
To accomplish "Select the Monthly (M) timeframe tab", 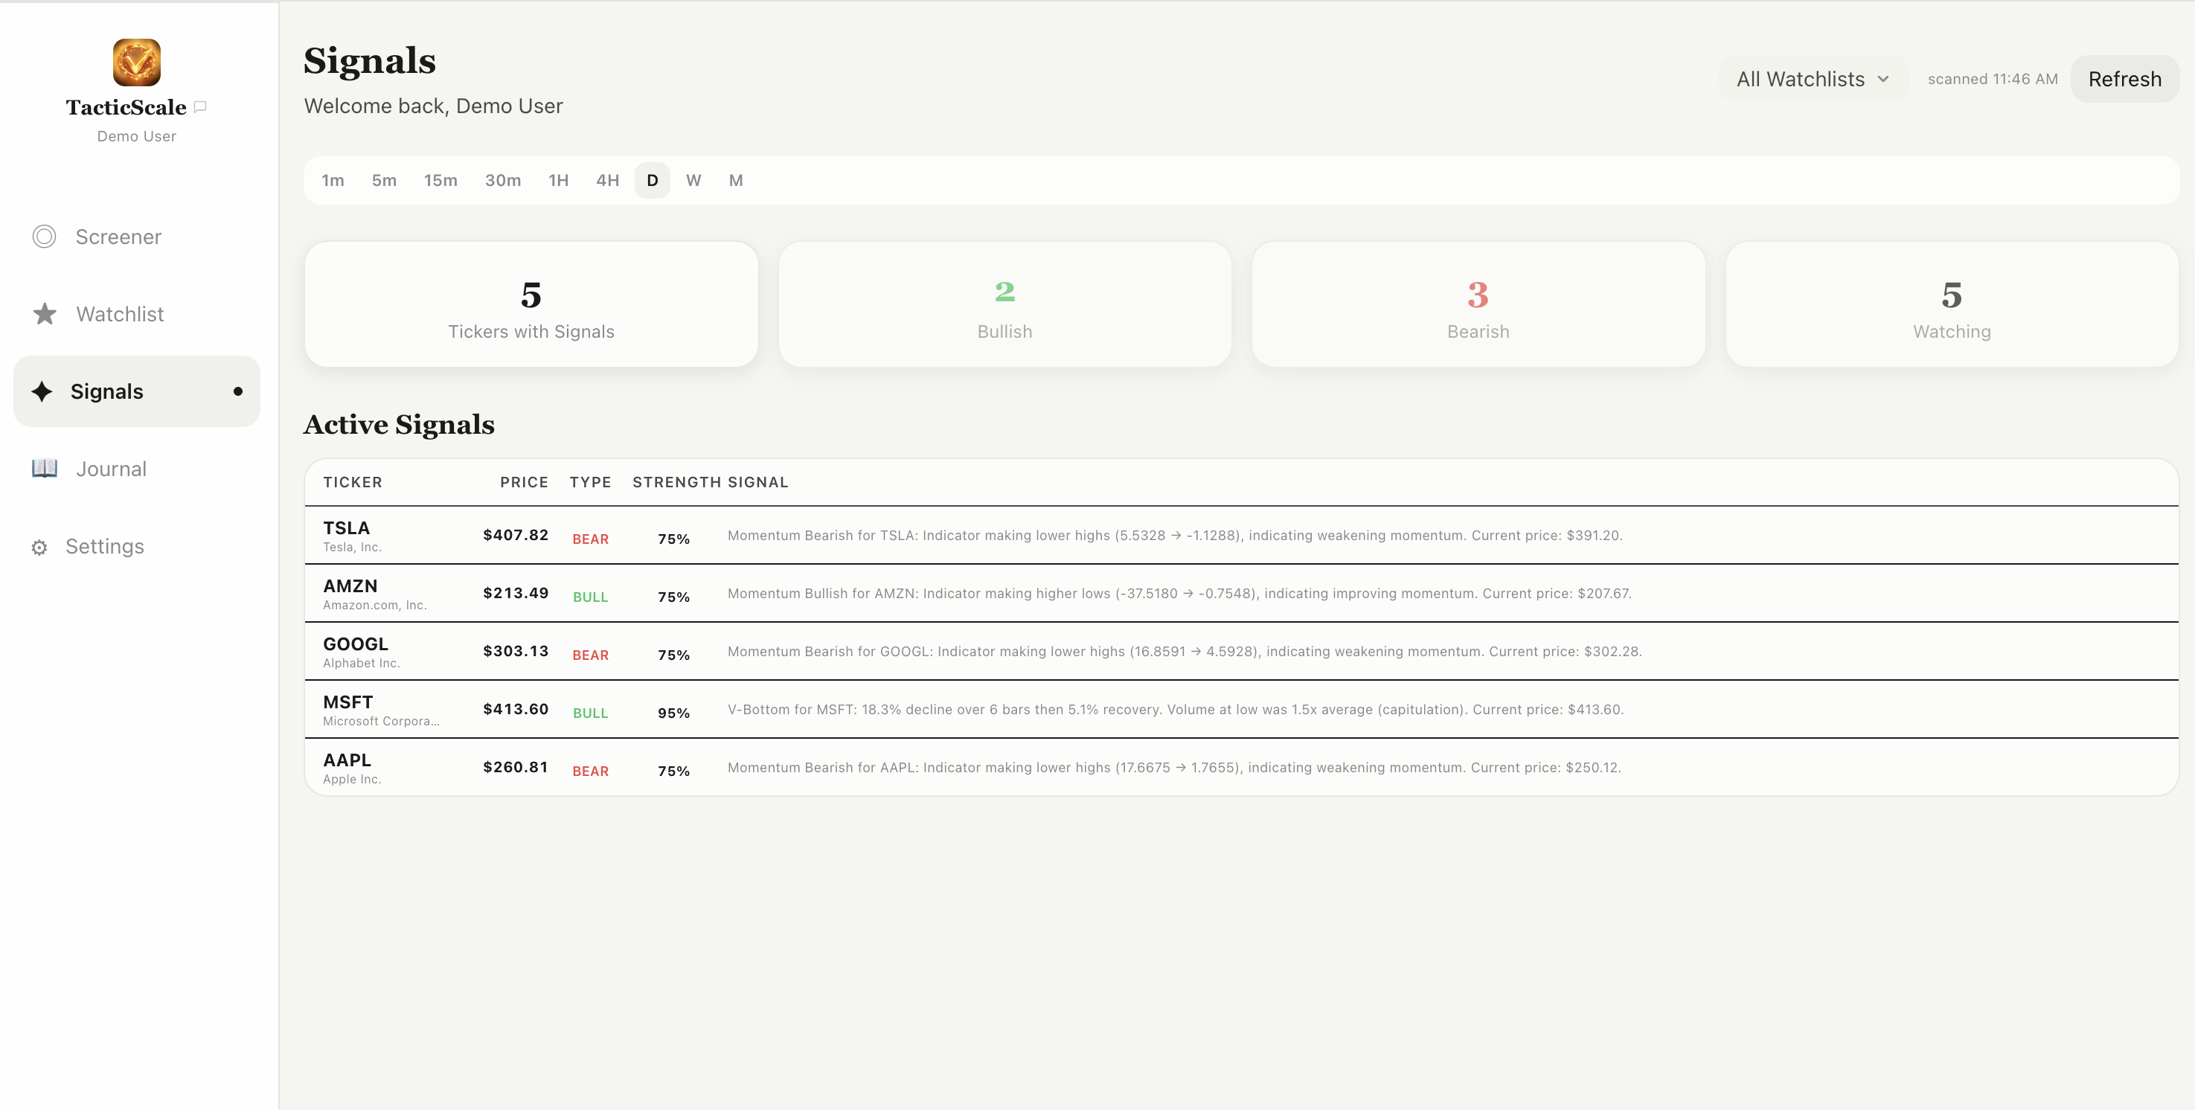I will click(735, 180).
